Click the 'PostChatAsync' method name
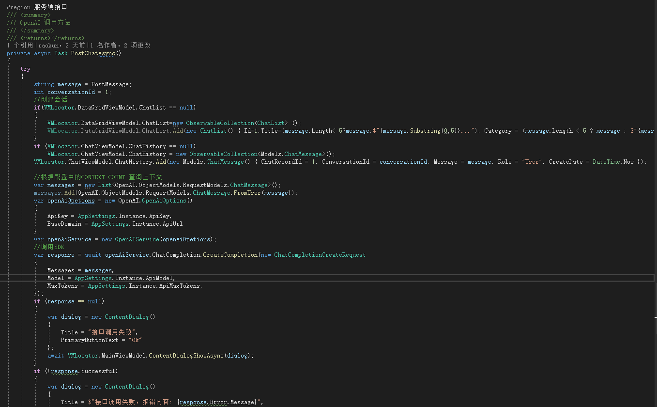This screenshot has width=657, height=407. [93, 53]
